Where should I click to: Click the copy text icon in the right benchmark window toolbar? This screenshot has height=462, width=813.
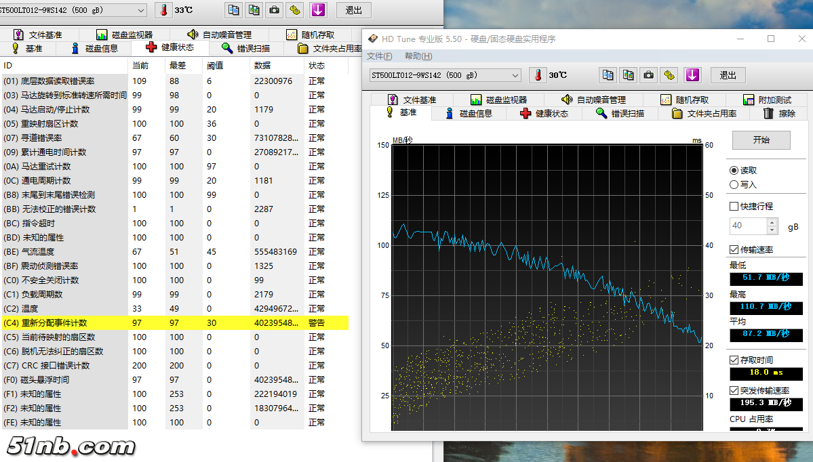(x=608, y=75)
